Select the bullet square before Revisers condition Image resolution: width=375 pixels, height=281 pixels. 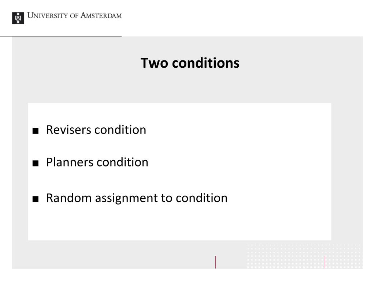(36, 131)
